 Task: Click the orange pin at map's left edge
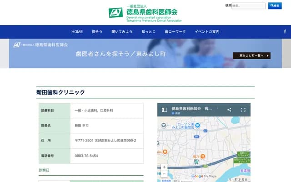point(165,152)
